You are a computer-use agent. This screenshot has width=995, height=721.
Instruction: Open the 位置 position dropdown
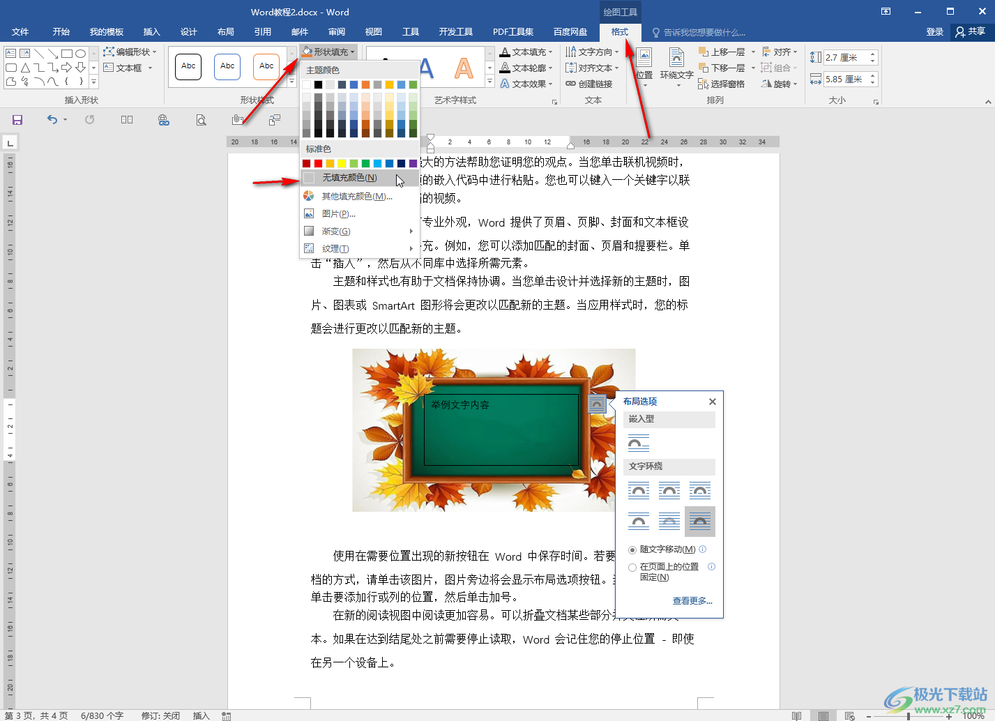(644, 66)
